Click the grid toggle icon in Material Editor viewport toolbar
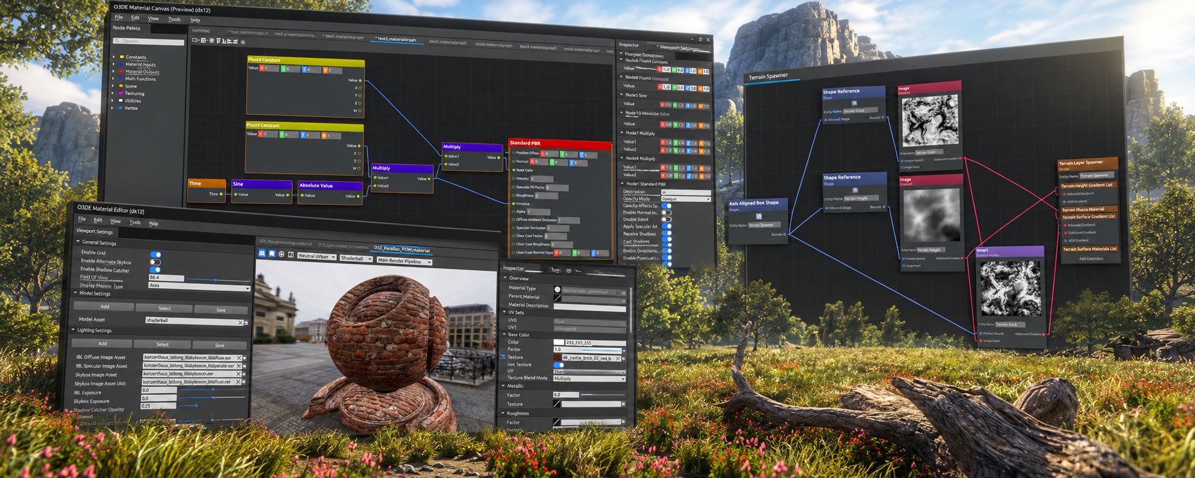Viewport: 1195px width, 478px height. [x=262, y=253]
